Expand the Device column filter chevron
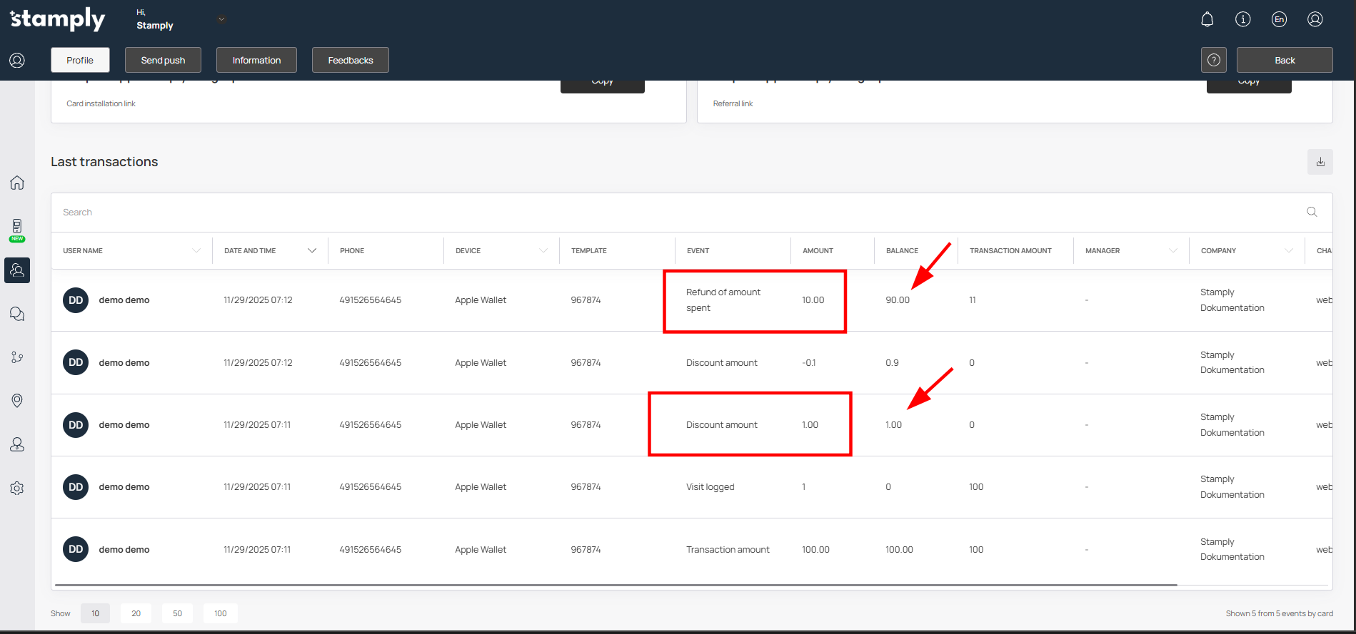Viewport: 1356px width, 634px height. (x=543, y=250)
